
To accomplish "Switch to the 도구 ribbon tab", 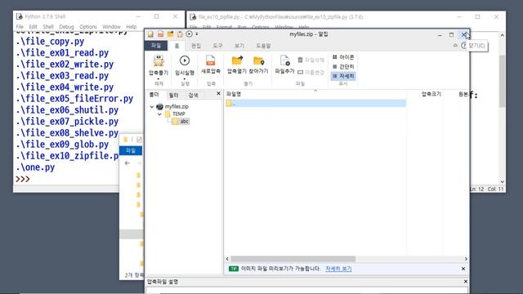I will pos(218,46).
